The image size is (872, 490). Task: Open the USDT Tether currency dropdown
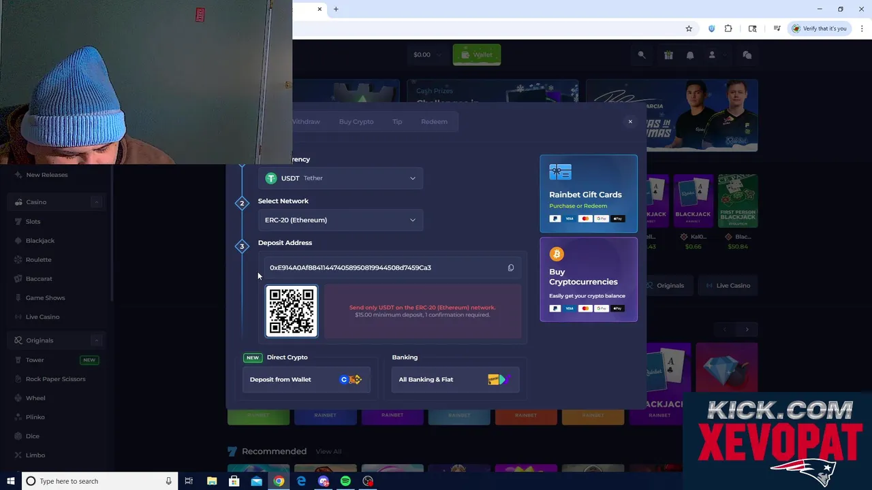point(341,178)
